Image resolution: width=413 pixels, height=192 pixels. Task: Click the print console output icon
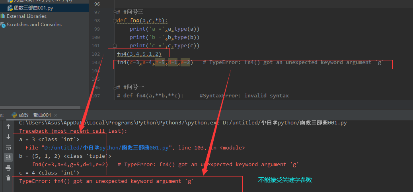tap(8, 168)
